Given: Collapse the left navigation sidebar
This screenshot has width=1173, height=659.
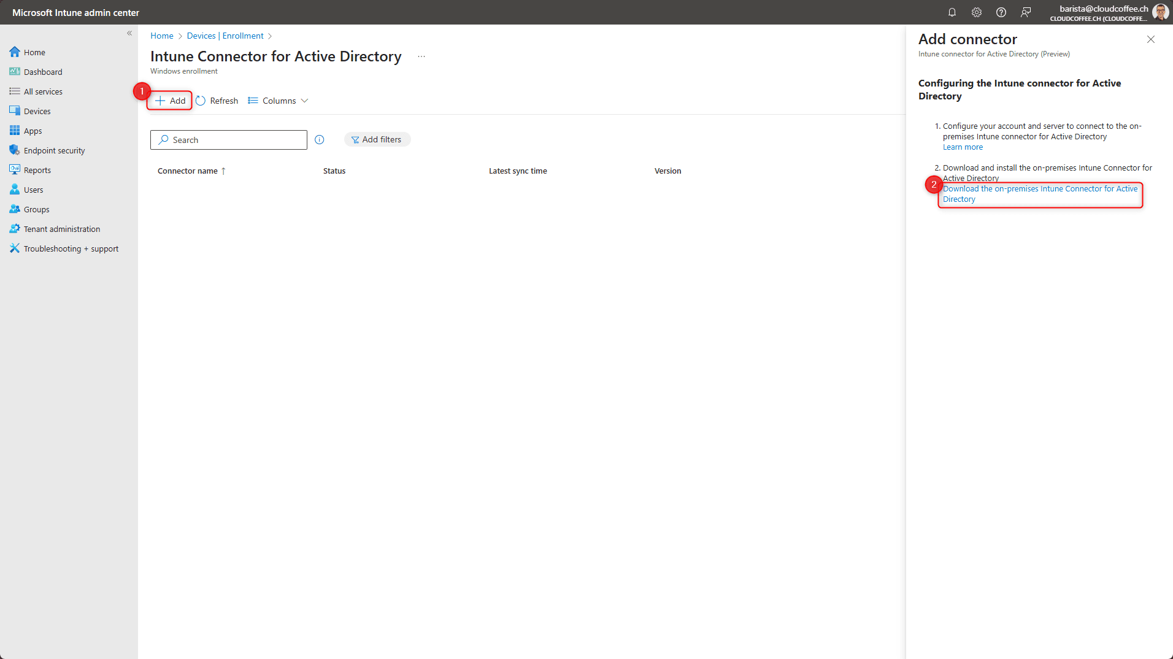Looking at the screenshot, I should pos(129,33).
